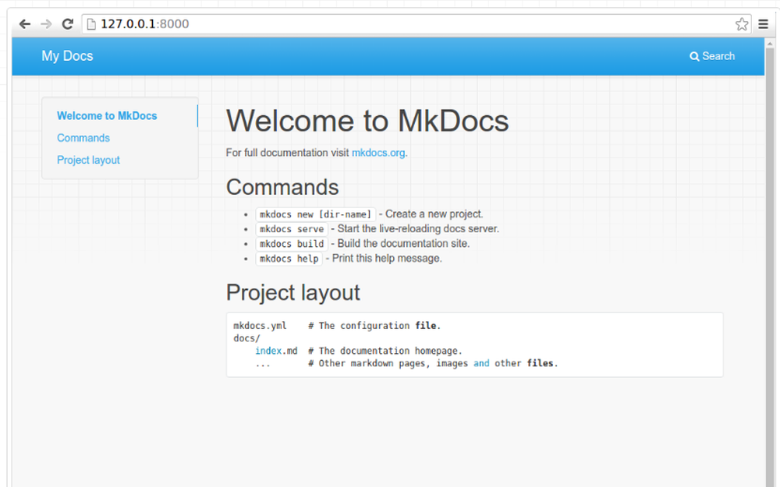Click 'docs/' line in the code block
This screenshot has height=487, width=780.
246,338
